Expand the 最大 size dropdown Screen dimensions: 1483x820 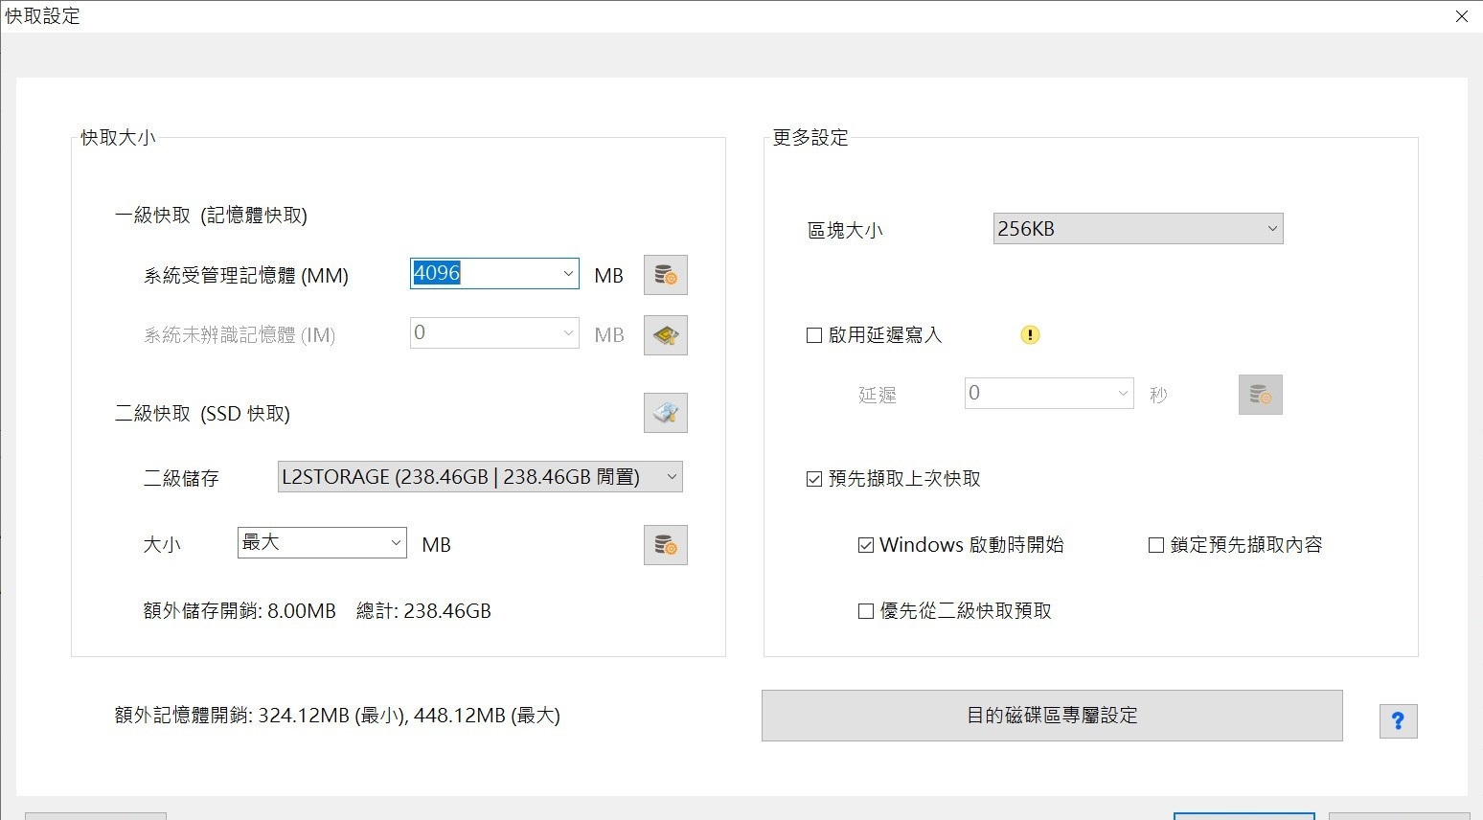396,543
